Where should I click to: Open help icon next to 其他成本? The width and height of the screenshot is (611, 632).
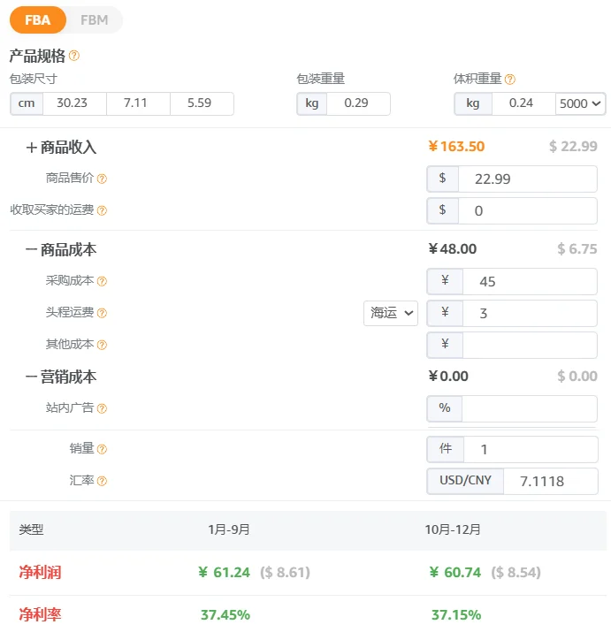[x=102, y=345]
